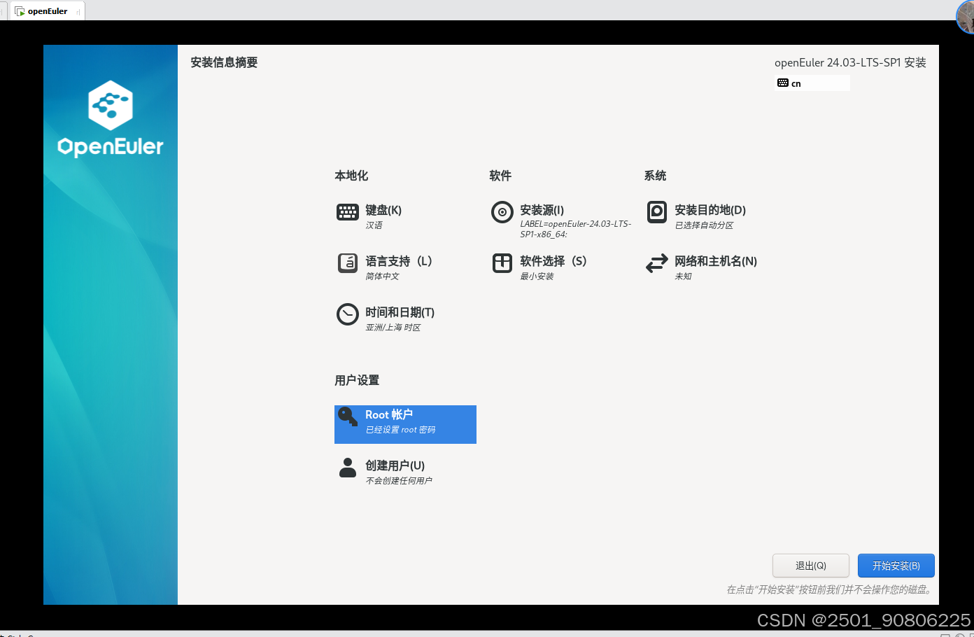Click the 已经设置 root 密码 status text
The height and width of the screenshot is (637, 974).
click(x=400, y=430)
